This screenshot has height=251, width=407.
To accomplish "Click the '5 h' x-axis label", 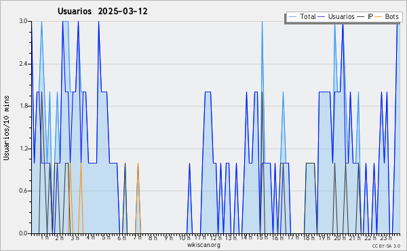I will tap(106, 237).
